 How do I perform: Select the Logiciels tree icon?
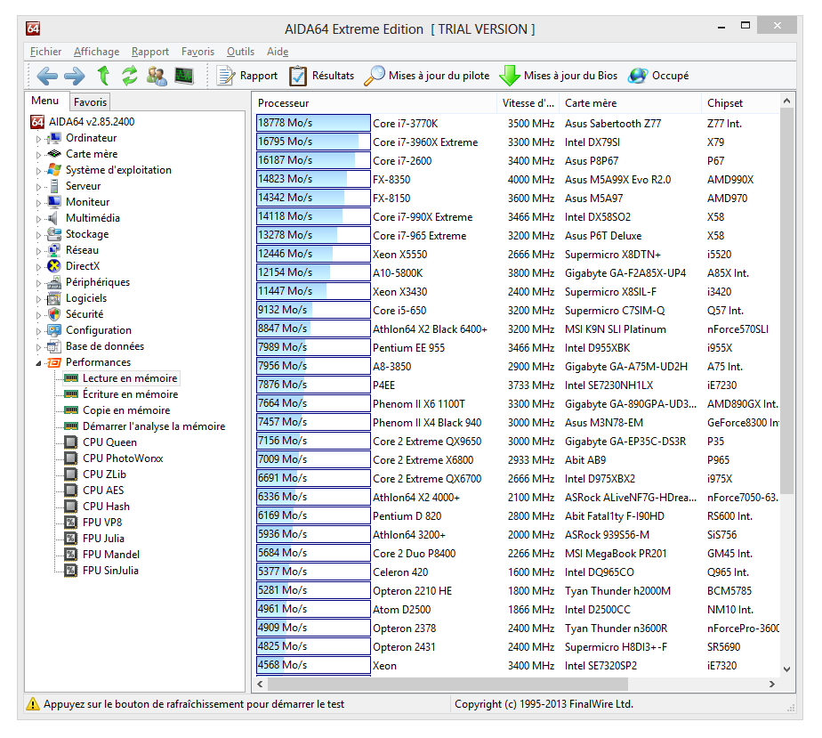[53, 298]
